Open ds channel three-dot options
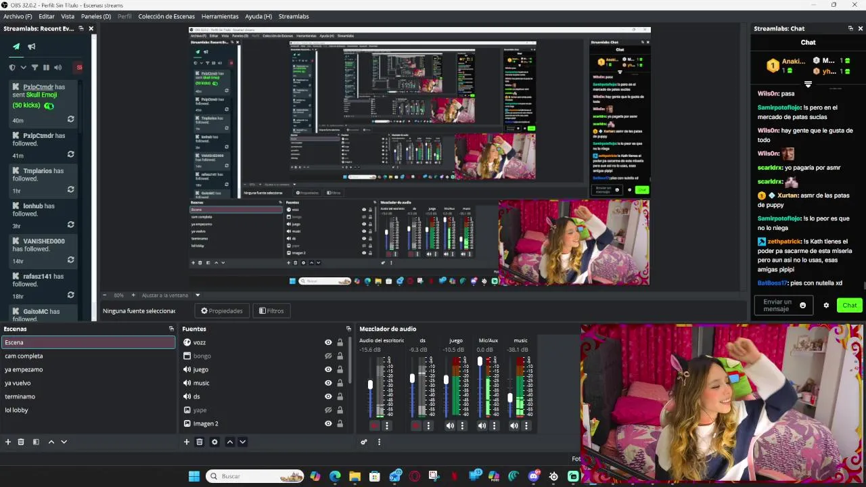Screen dimensions: 866x487 pos(428,425)
